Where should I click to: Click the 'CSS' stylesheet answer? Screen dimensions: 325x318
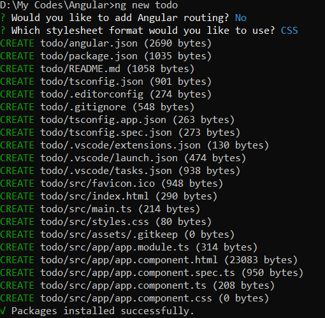[289, 31]
